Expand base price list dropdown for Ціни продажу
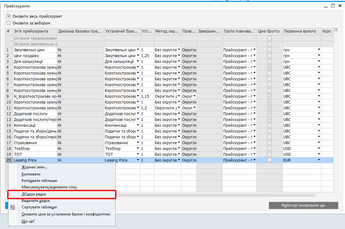Viewport: 345px width, 229px height. pos(138,56)
